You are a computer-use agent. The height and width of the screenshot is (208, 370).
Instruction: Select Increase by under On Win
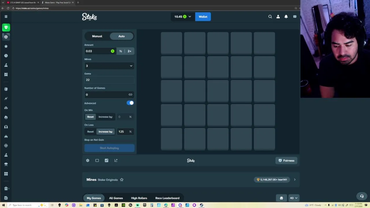click(x=106, y=117)
